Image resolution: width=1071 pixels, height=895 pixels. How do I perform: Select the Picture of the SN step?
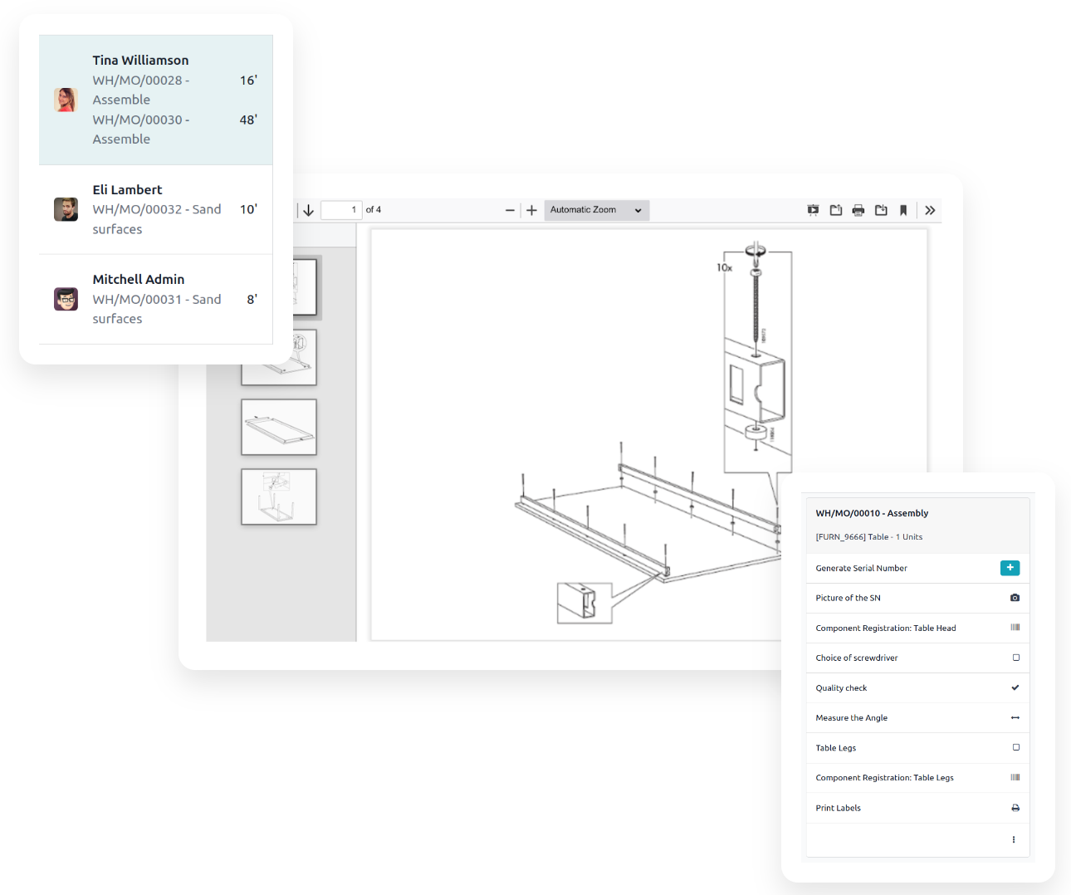pyautogui.click(x=848, y=598)
